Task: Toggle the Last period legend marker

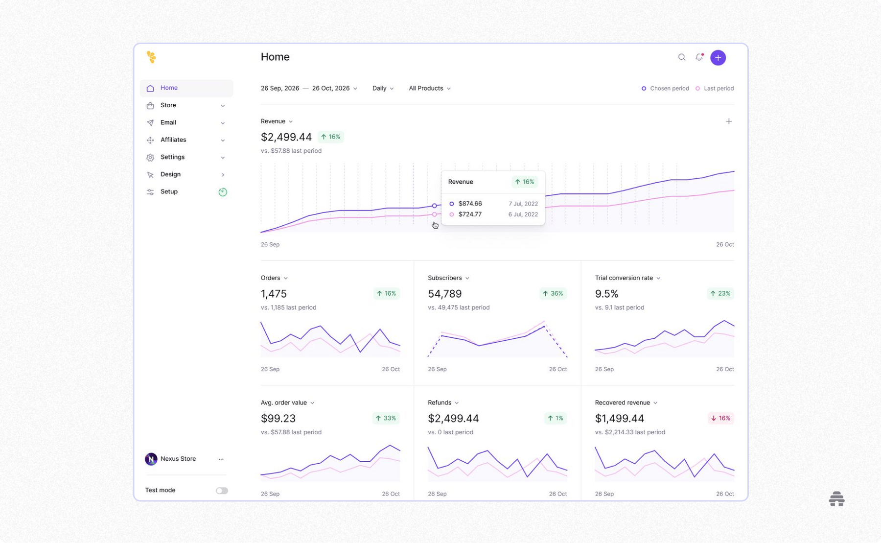Action: tap(697, 88)
